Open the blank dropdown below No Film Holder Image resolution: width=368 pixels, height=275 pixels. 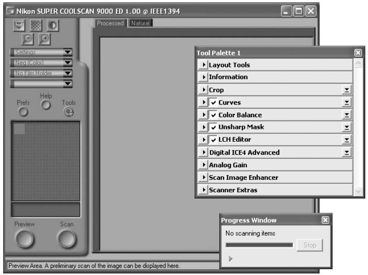41,84
